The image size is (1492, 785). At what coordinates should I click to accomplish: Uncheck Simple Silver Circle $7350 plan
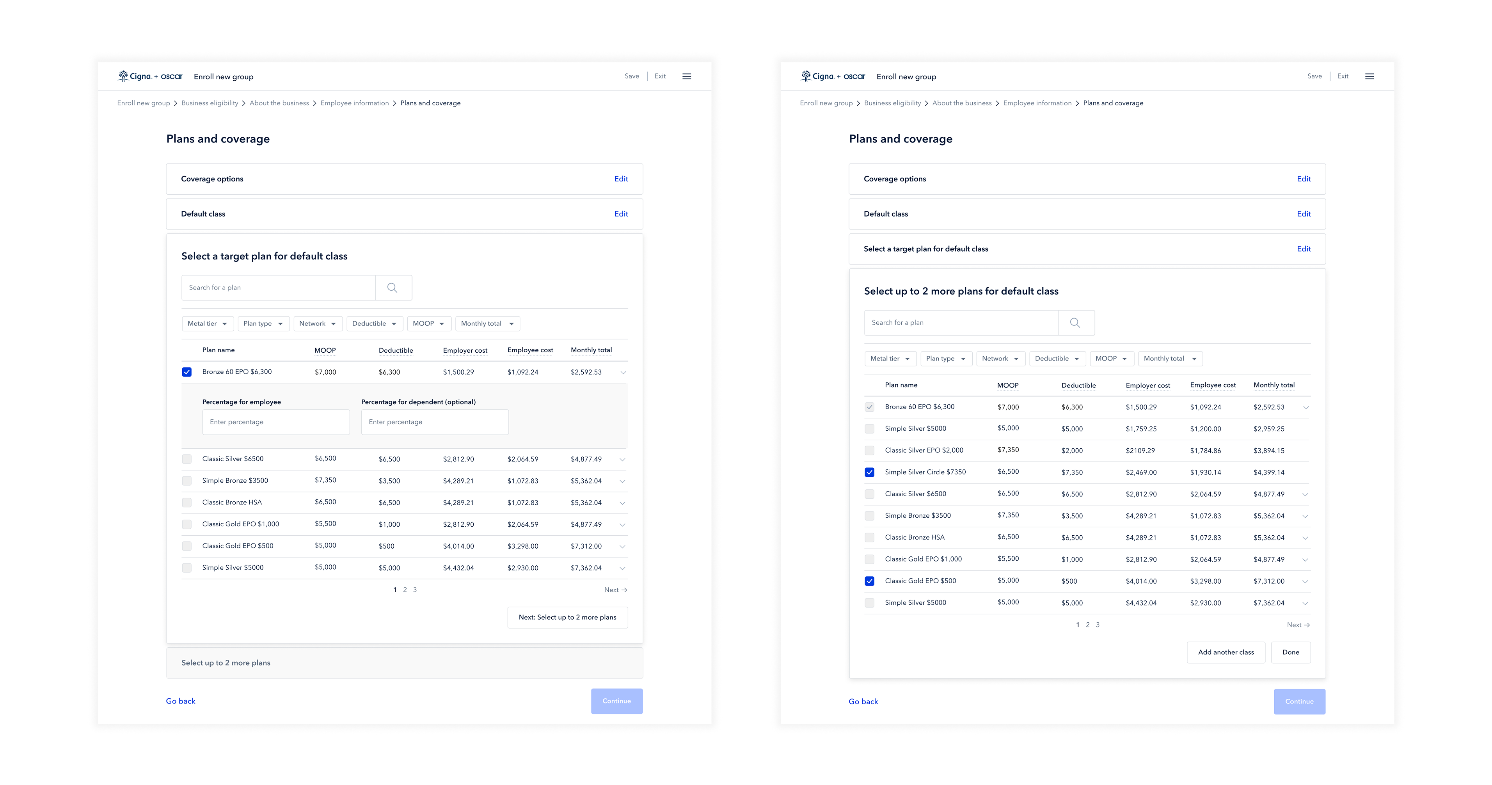pyautogui.click(x=869, y=472)
